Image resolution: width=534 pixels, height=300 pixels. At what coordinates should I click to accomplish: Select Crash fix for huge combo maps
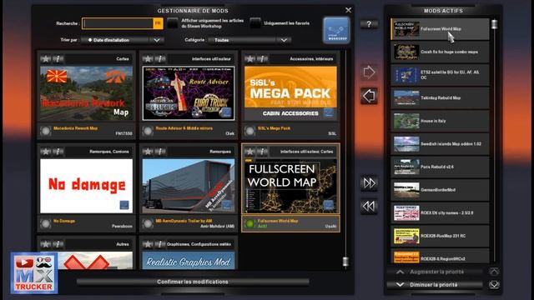tap(440, 52)
